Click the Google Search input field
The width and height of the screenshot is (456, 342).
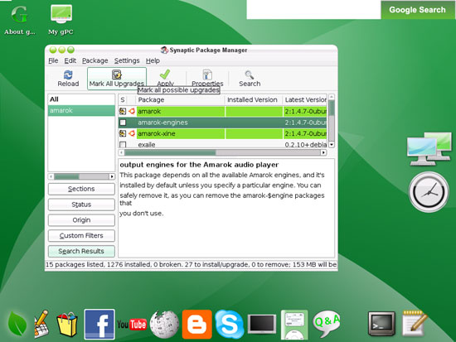pyautogui.click(x=313, y=10)
